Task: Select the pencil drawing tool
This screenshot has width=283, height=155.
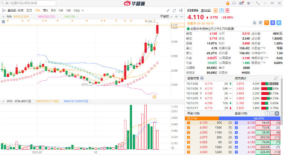Action: pos(168,11)
